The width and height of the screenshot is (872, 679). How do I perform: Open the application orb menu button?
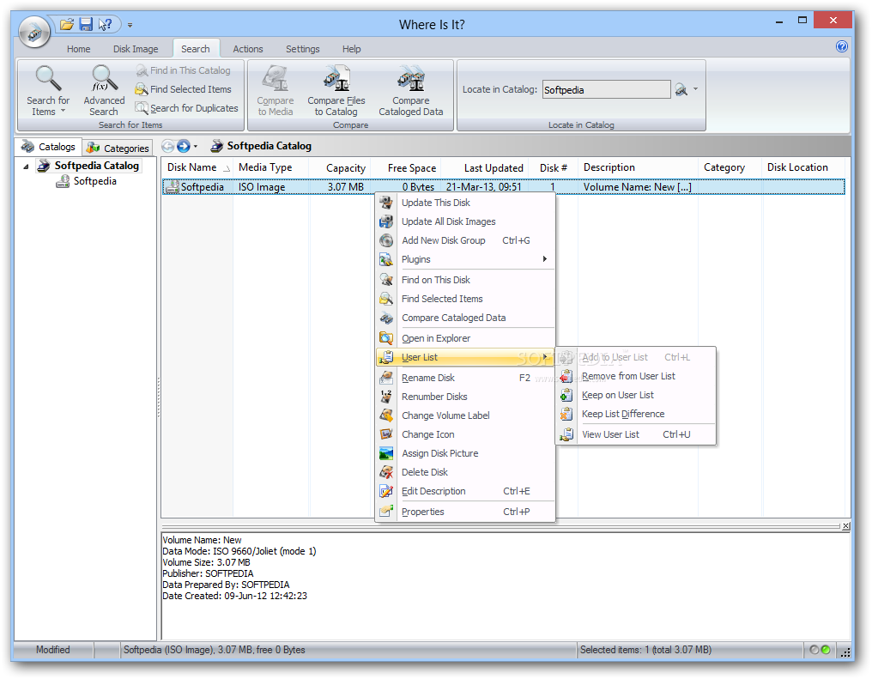coord(34,32)
